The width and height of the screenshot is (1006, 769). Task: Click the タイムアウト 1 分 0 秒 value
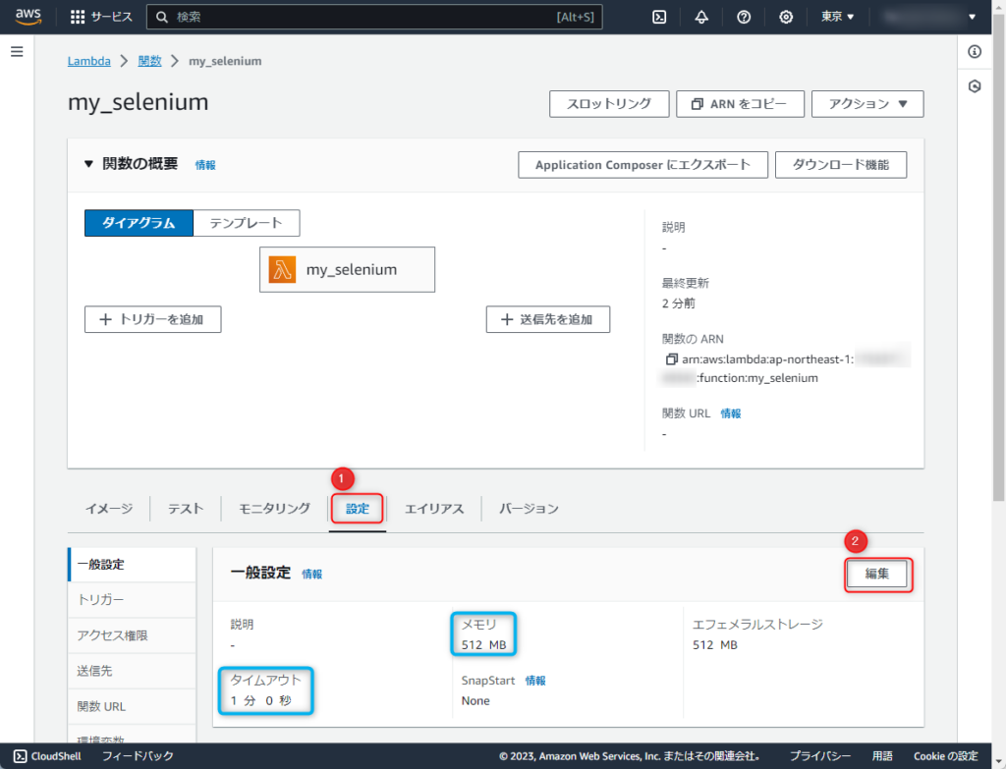pos(261,701)
